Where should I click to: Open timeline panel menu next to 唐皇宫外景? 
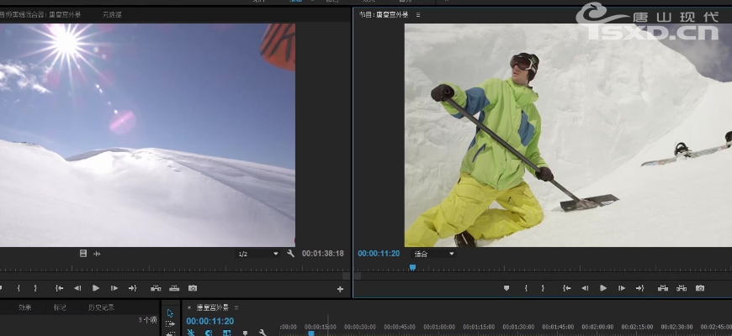pos(236,307)
